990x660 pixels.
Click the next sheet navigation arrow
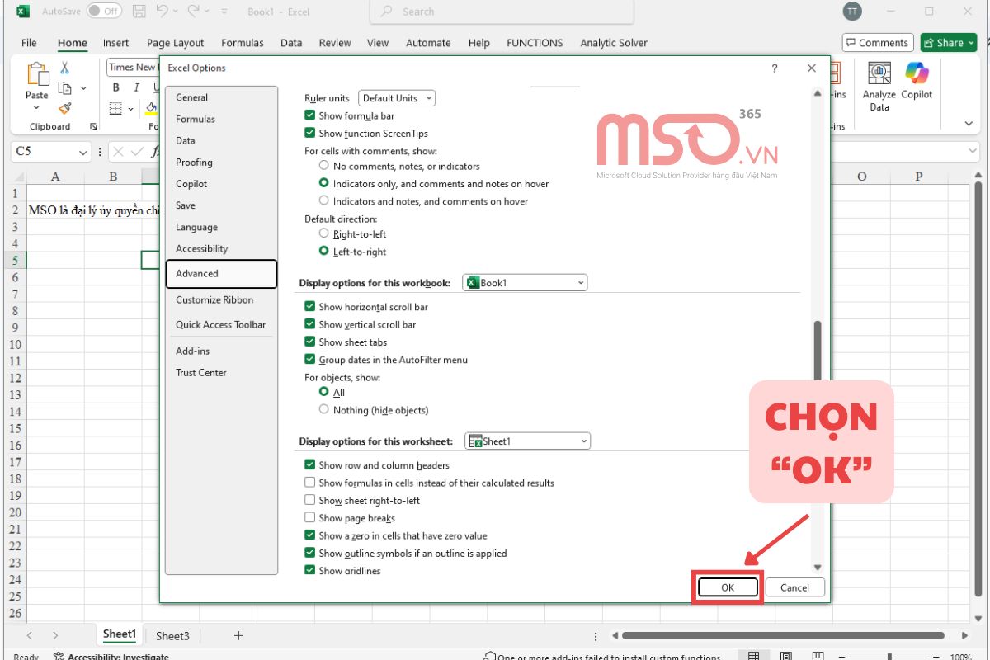pos(55,635)
